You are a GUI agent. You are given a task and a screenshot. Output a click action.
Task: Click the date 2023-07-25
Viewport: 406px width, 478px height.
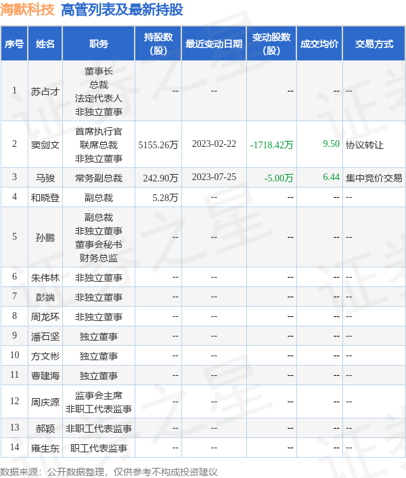click(x=214, y=177)
